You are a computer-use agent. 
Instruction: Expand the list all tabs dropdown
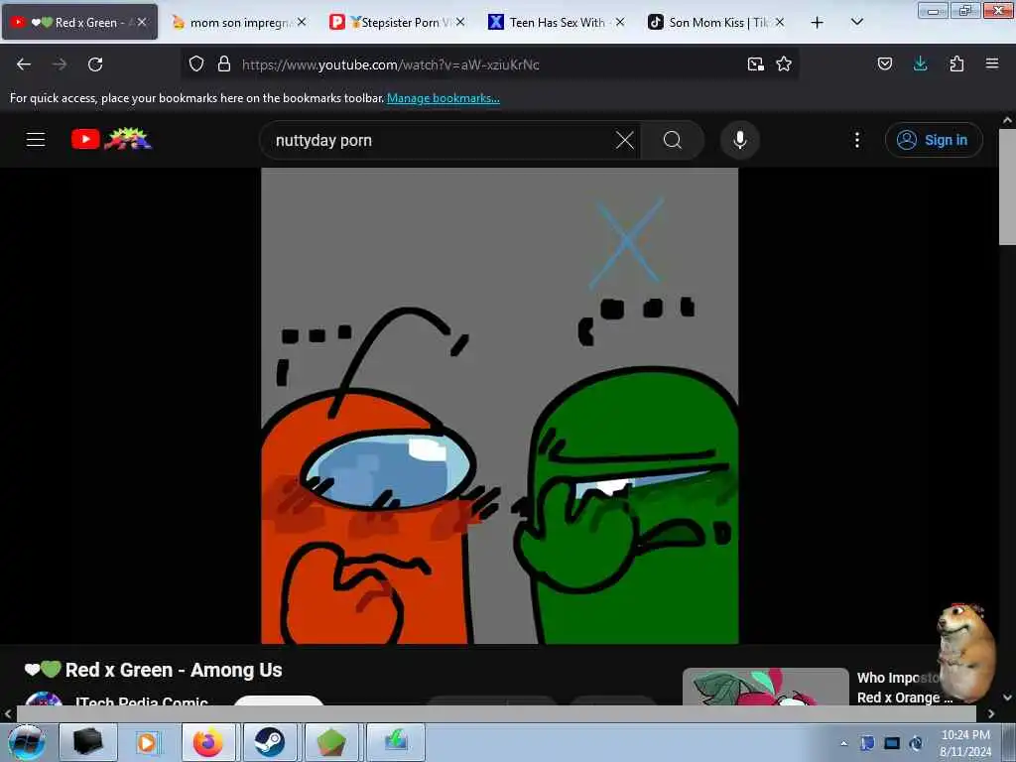coord(856,22)
